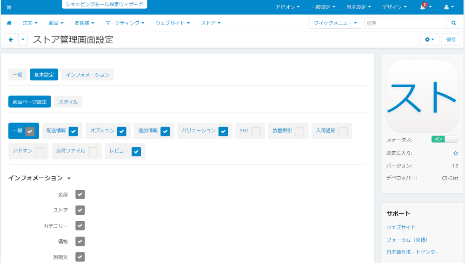
Task: Click the search magnifier button
Action: tap(453, 23)
